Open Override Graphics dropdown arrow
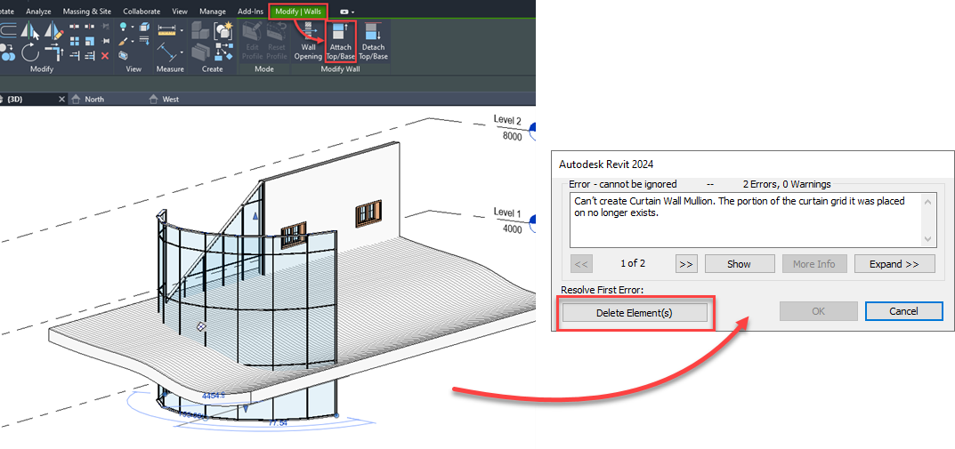The height and width of the screenshot is (449, 955). point(132,42)
